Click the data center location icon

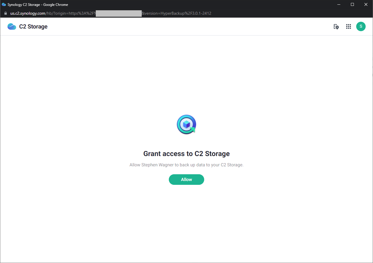click(336, 26)
